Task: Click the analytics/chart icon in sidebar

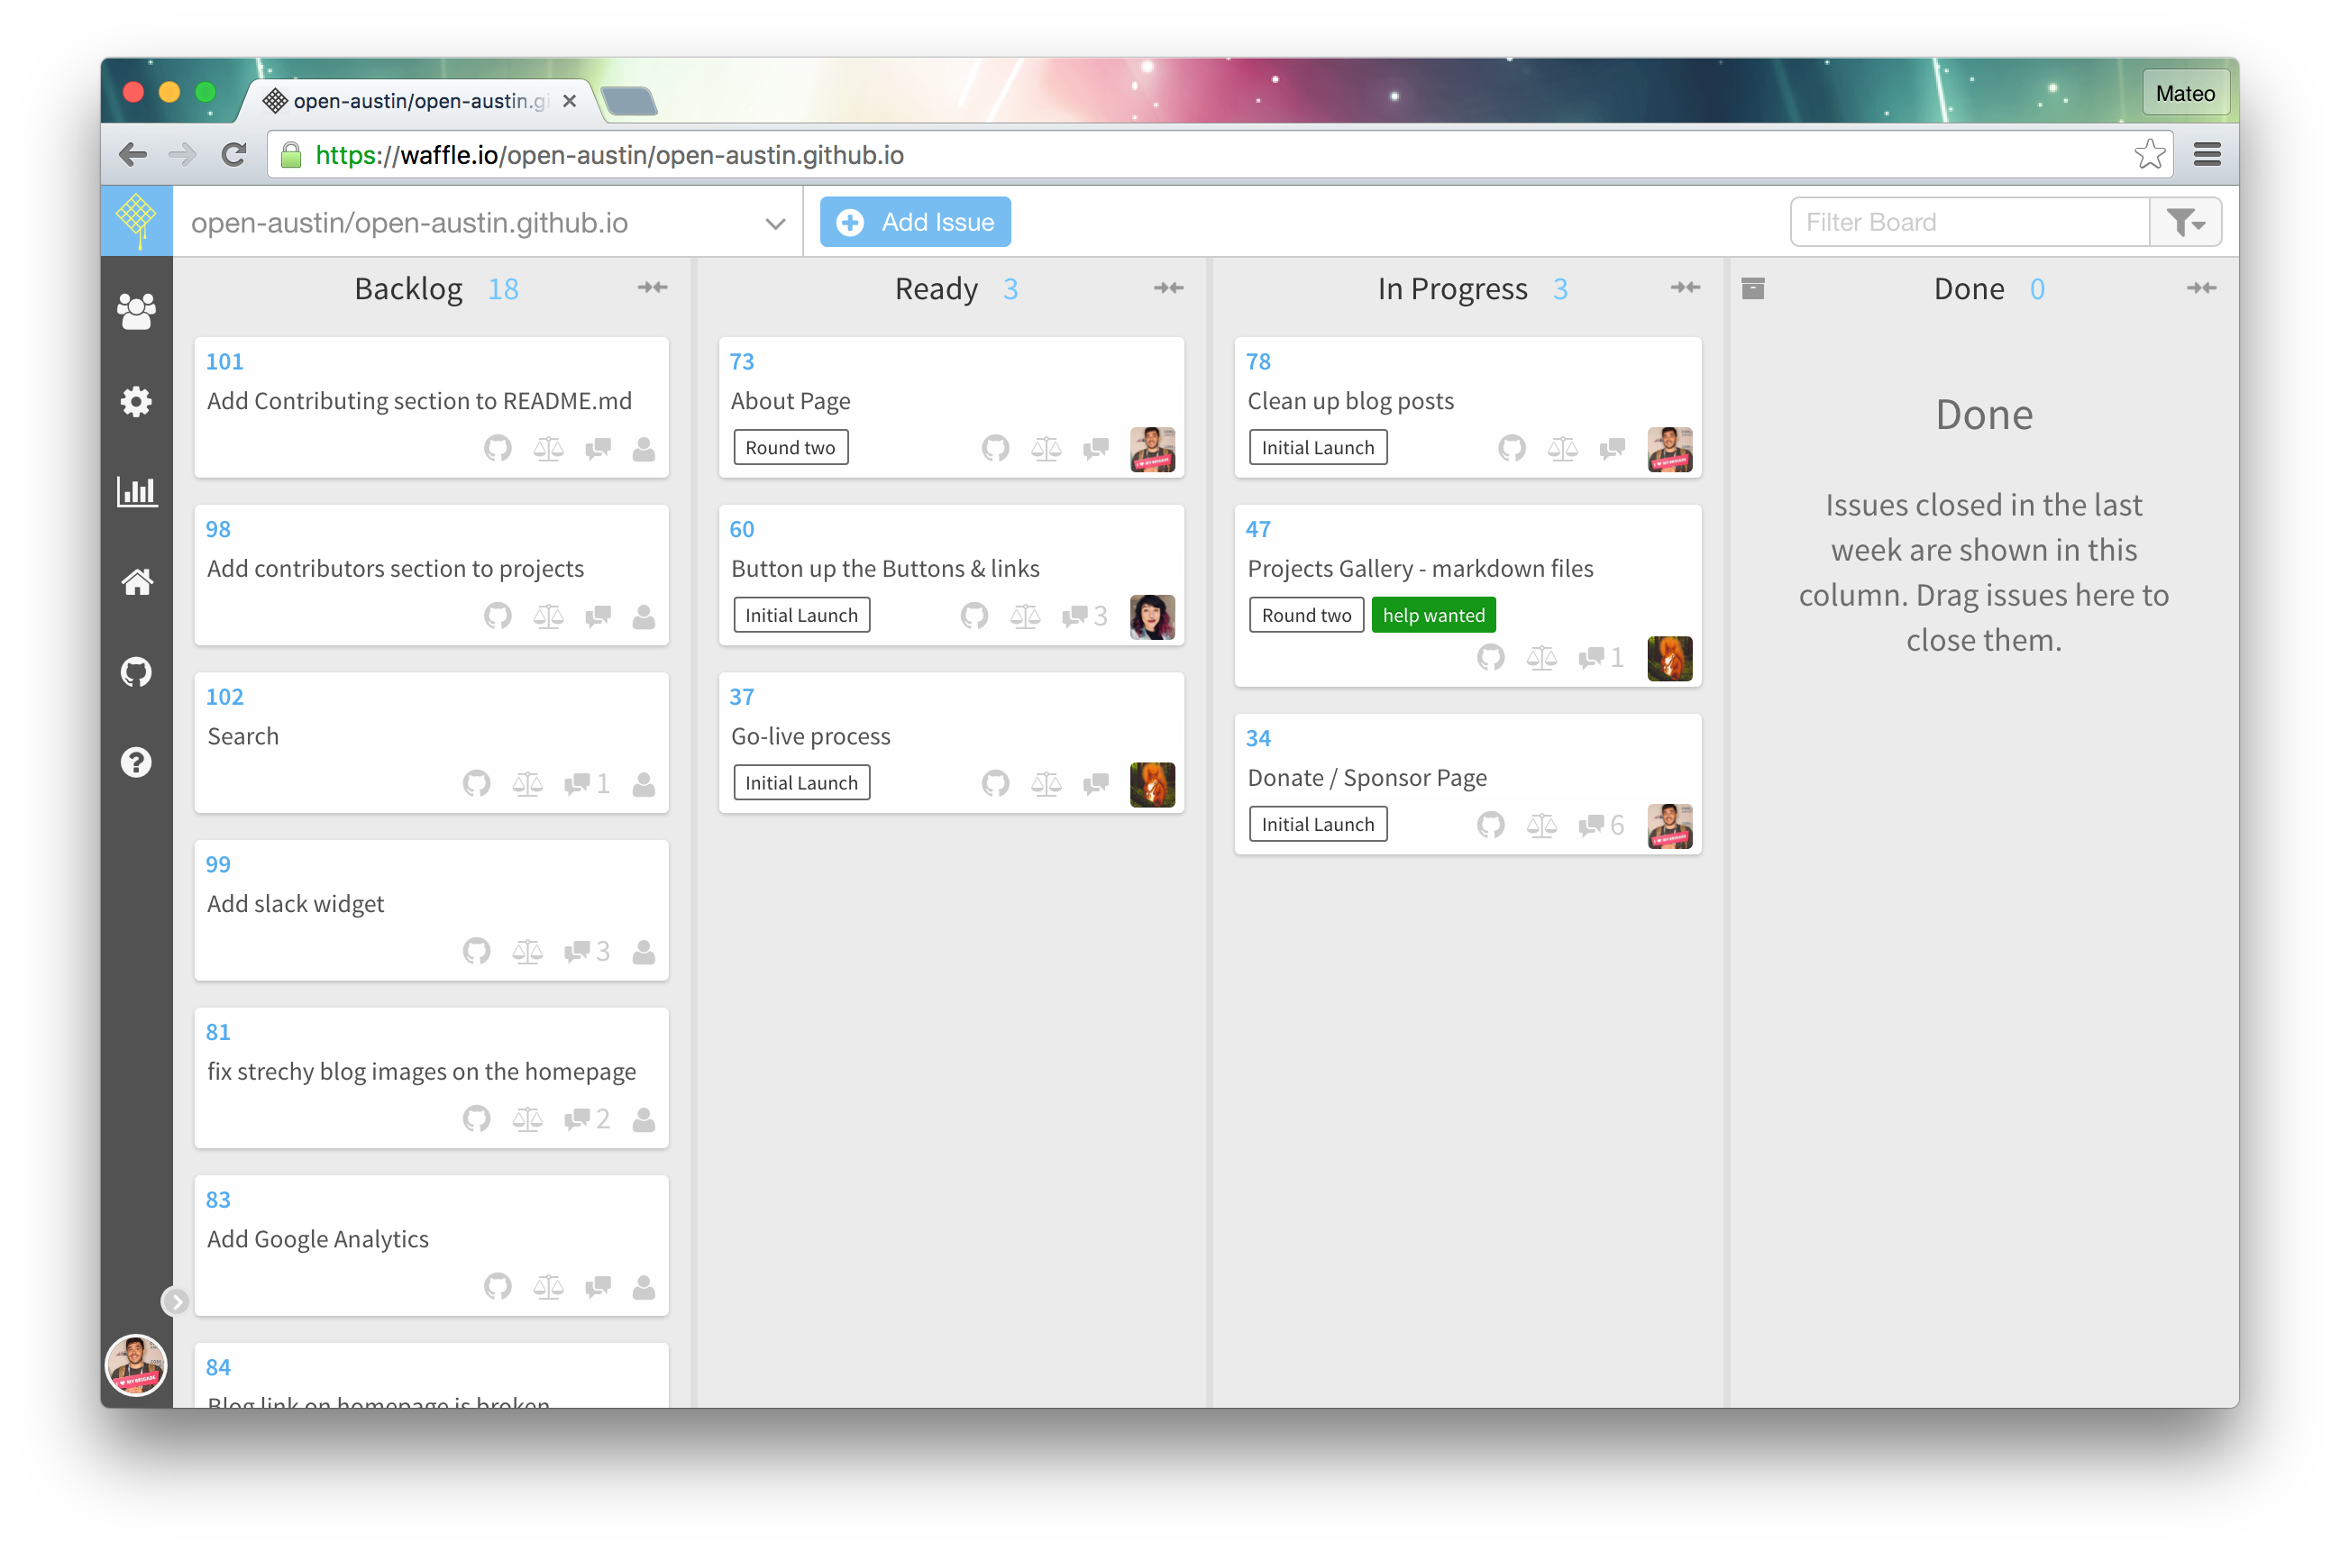Action: 139,490
